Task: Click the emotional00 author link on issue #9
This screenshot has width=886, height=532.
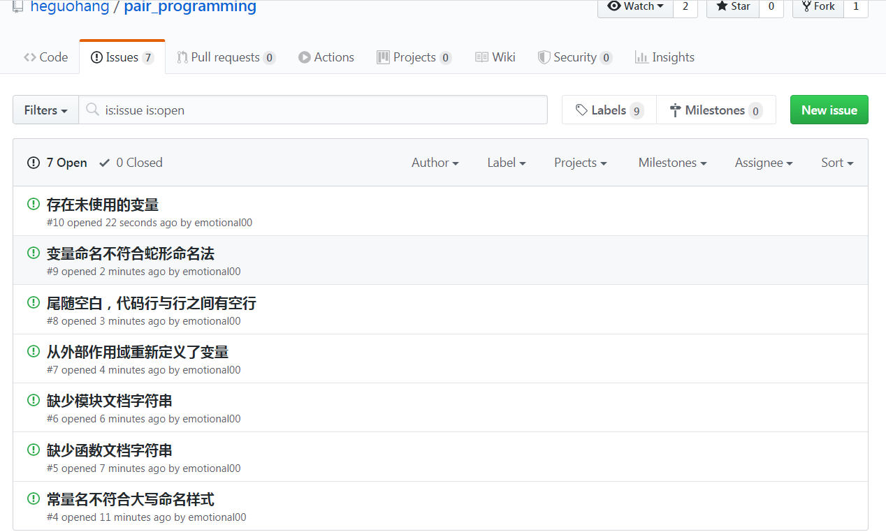Action: [212, 272]
